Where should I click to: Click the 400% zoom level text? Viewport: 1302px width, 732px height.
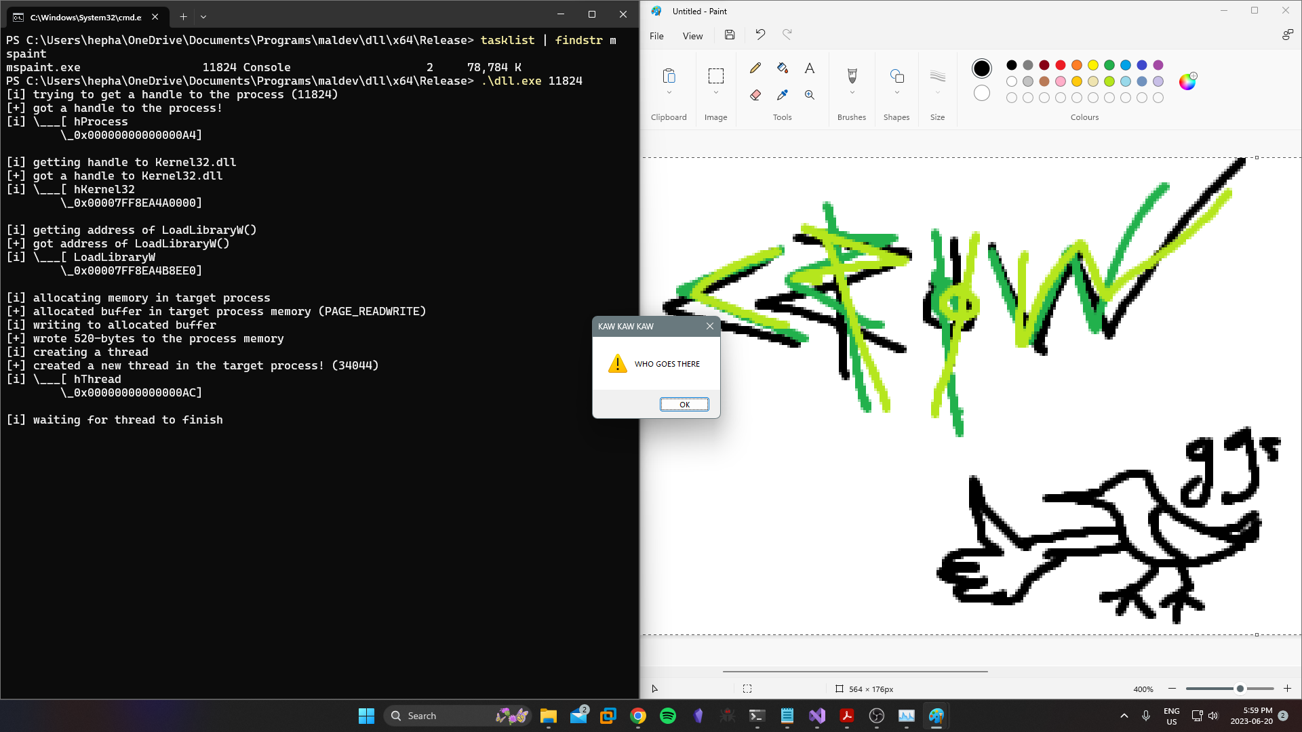point(1143,689)
